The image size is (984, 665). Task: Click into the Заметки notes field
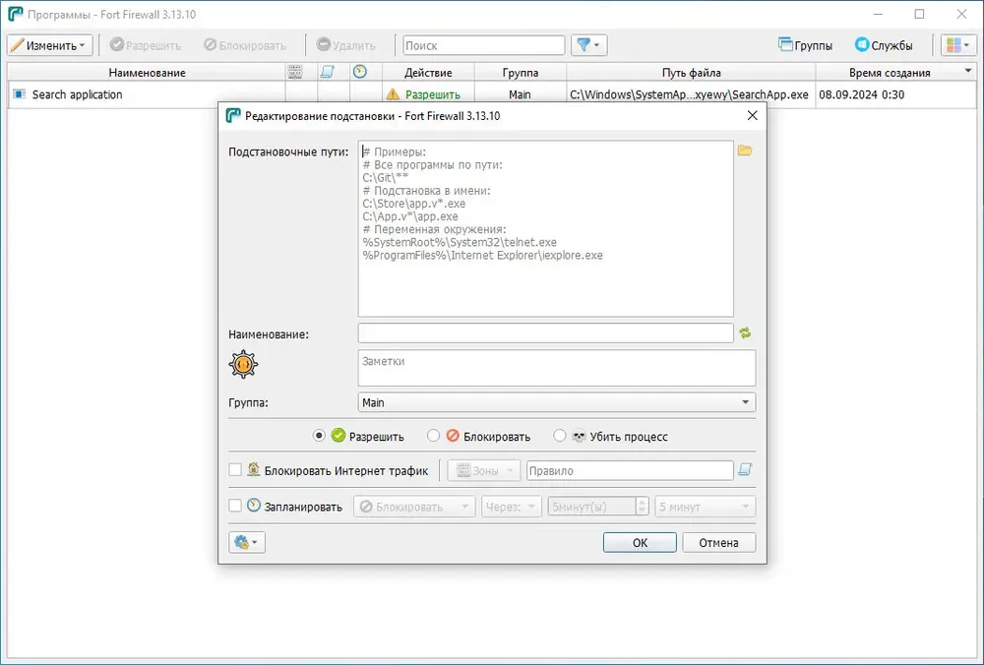[x=557, y=368]
